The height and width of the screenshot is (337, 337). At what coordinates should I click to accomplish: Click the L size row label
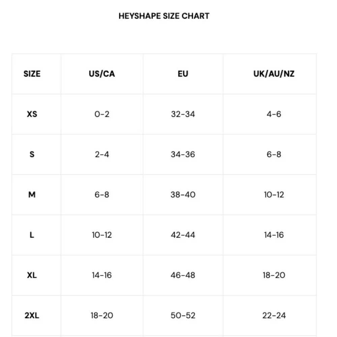(x=32, y=235)
